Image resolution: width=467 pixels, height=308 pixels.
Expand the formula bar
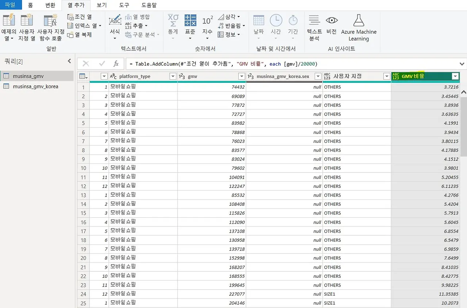(463, 64)
